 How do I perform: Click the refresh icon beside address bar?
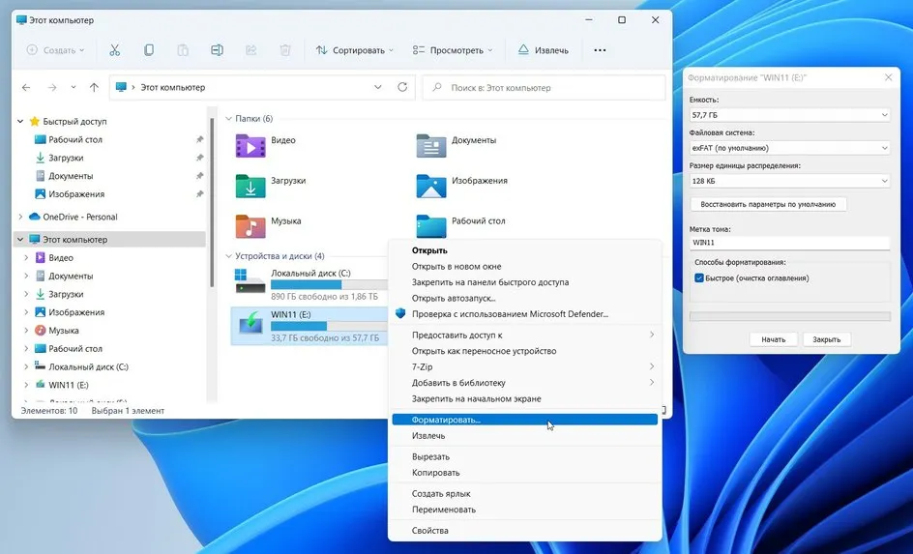tap(402, 87)
